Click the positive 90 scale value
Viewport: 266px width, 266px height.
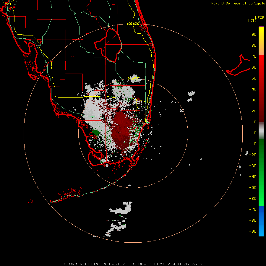point(254,35)
